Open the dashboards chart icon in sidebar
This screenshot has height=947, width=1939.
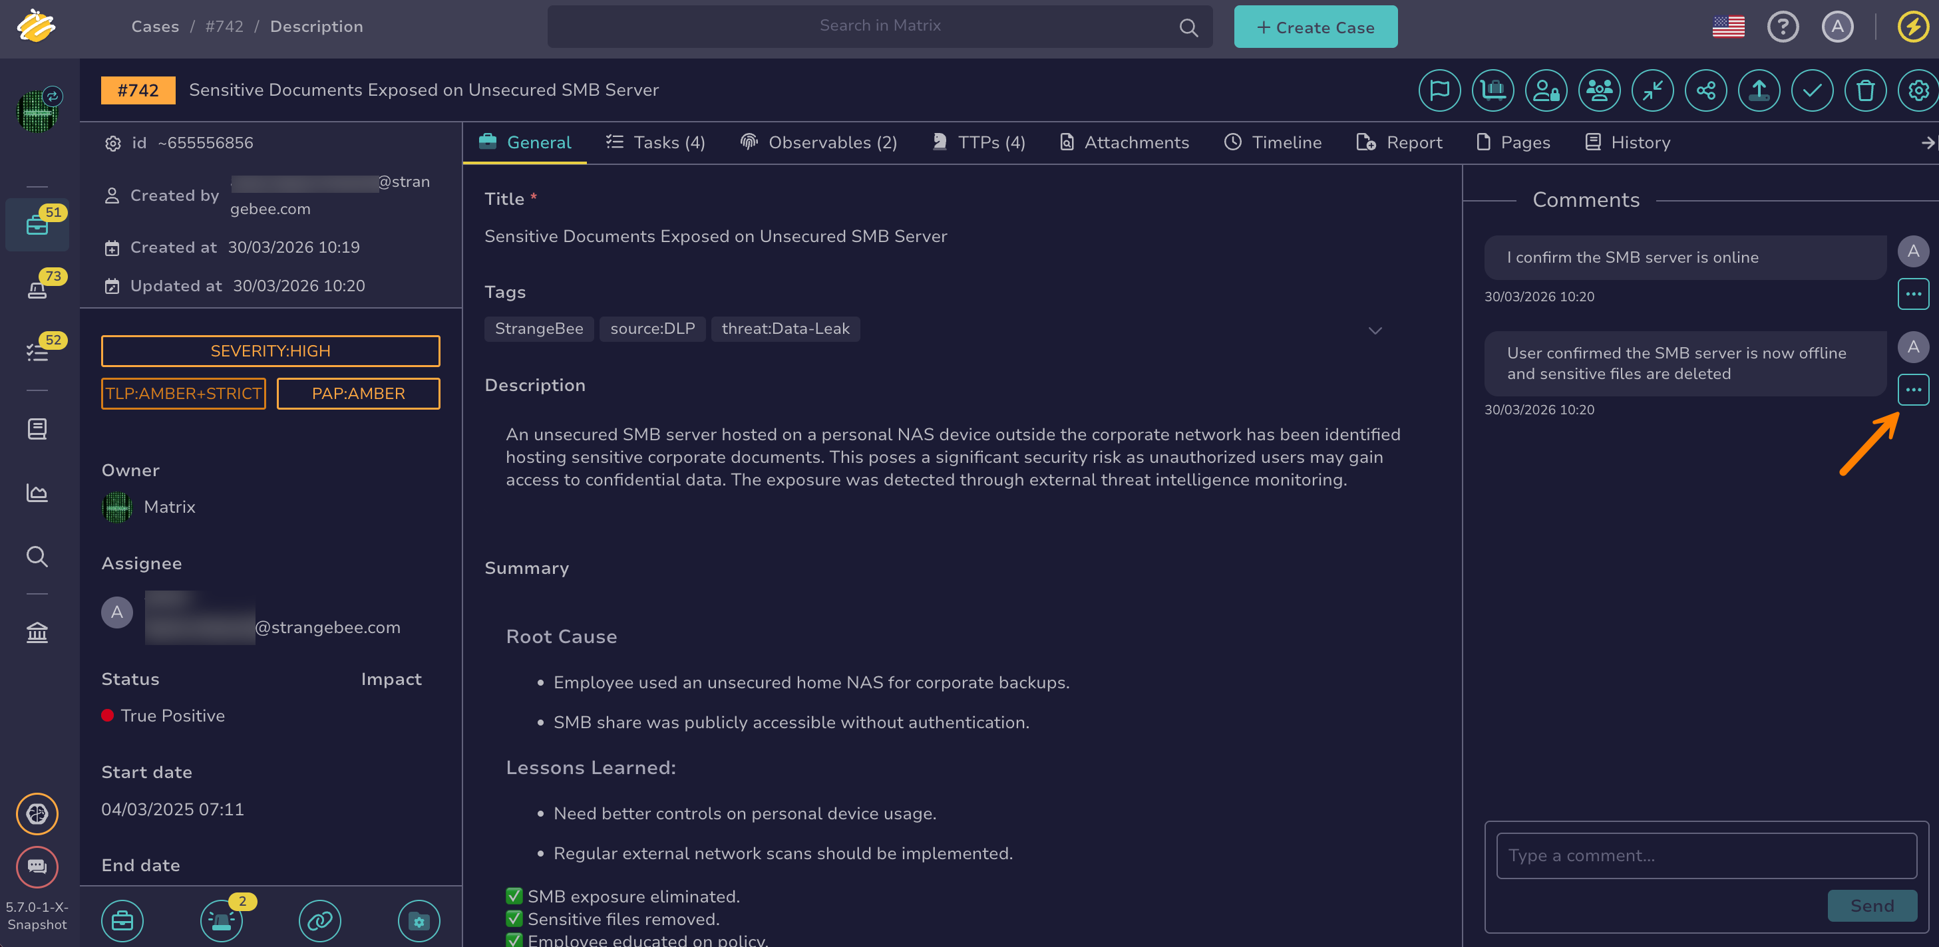(37, 493)
